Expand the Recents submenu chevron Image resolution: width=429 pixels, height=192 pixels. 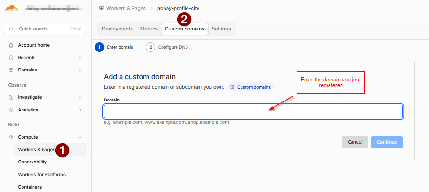80,58
